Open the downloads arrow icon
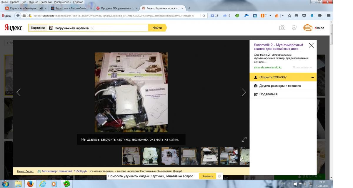 pos(312,16)
